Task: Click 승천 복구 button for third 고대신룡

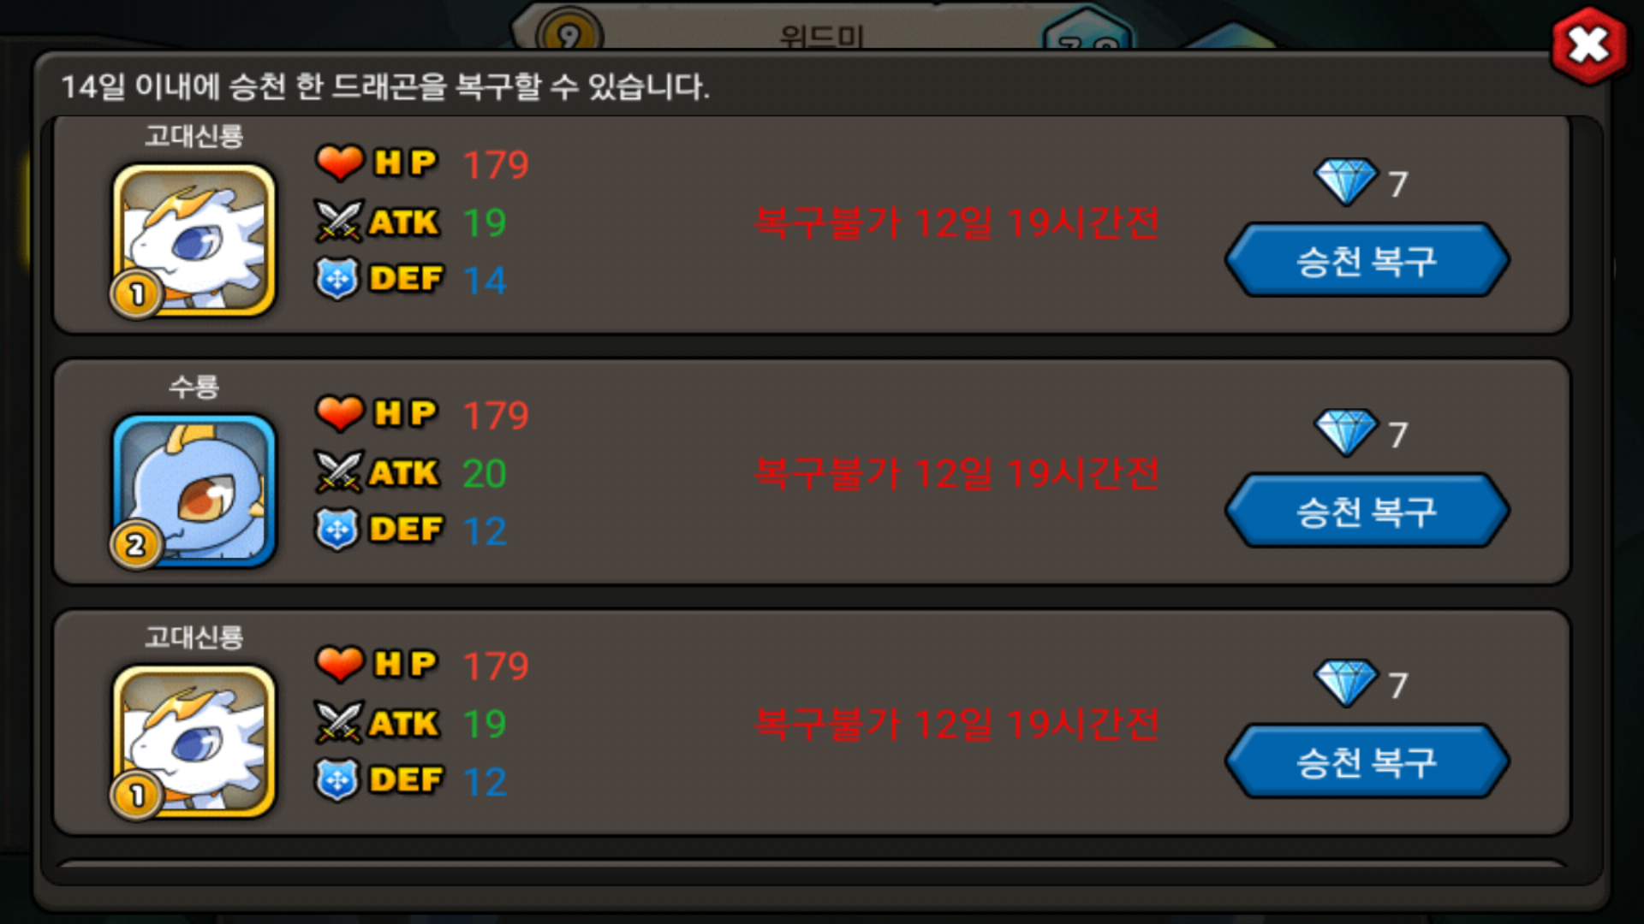Action: [x=1367, y=761]
